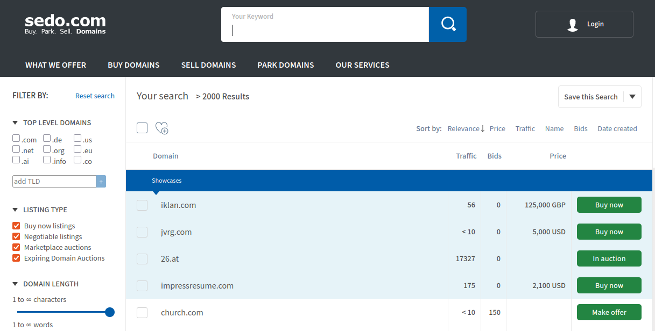The width and height of the screenshot is (655, 331).
Task: Open the Save this Search dropdown arrow
Action: pos(632,97)
